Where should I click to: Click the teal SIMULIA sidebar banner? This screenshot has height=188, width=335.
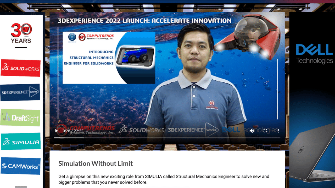(21, 142)
